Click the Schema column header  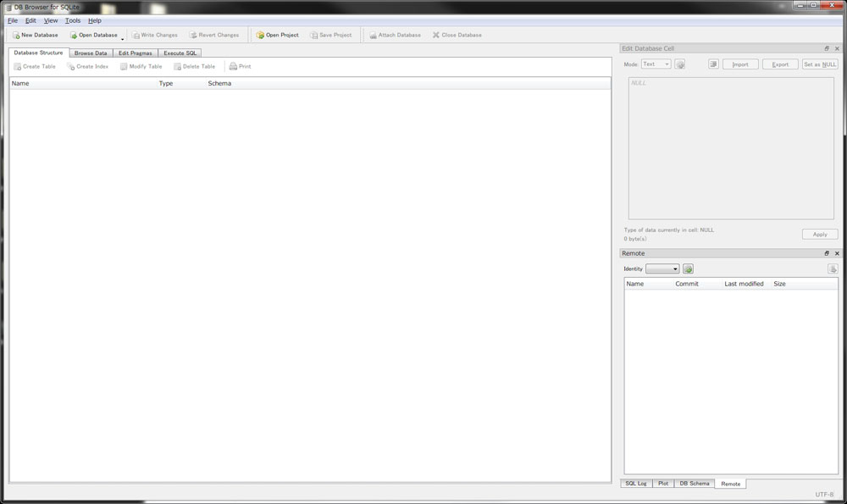(408, 83)
